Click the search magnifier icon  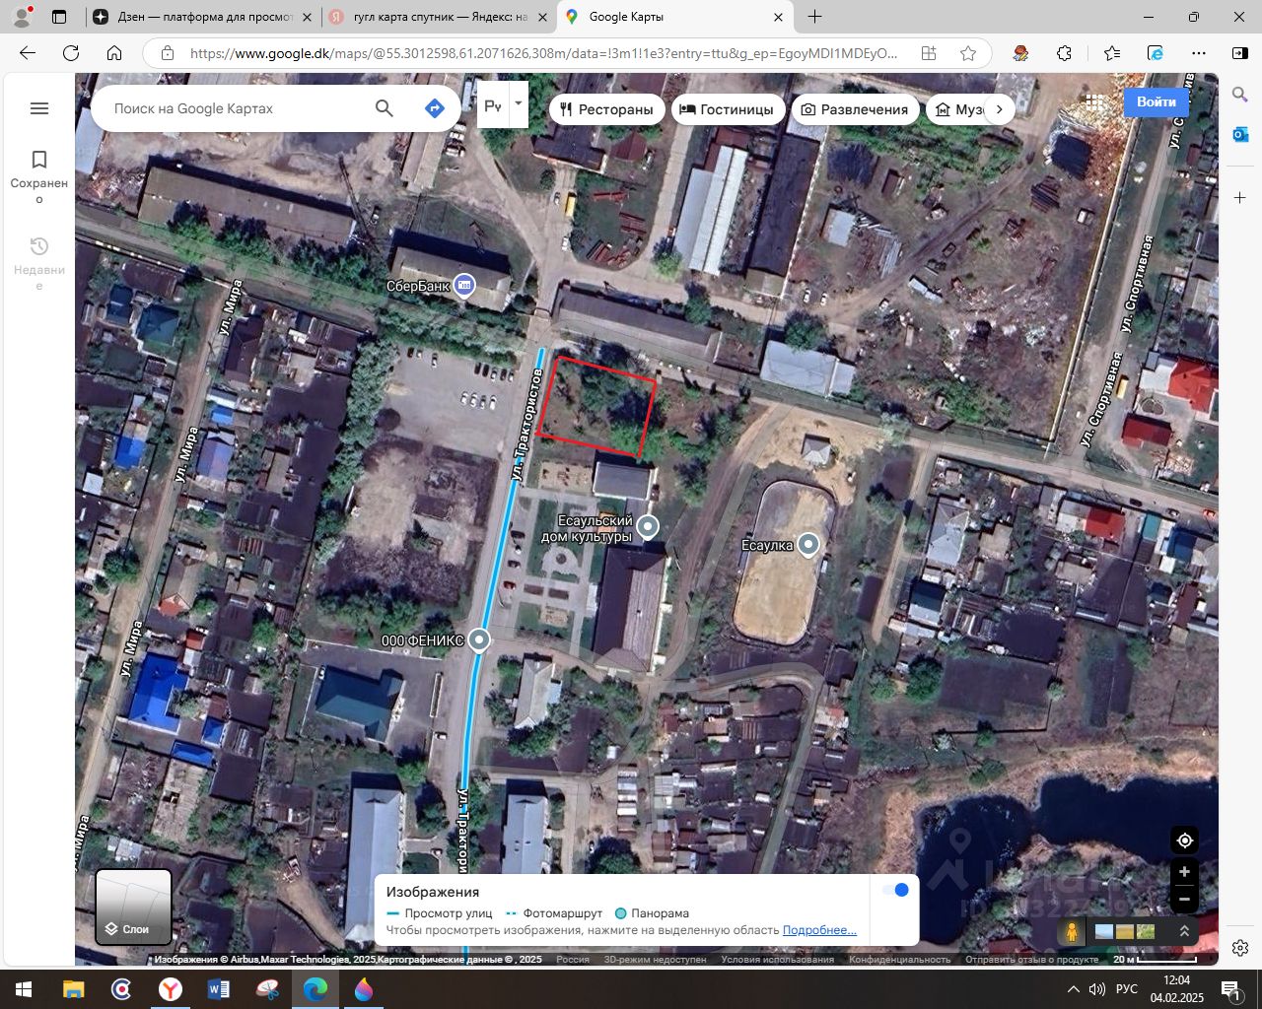pos(385,108)
